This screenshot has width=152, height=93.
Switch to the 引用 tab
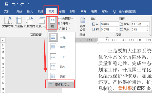click(x=62, y=11)
